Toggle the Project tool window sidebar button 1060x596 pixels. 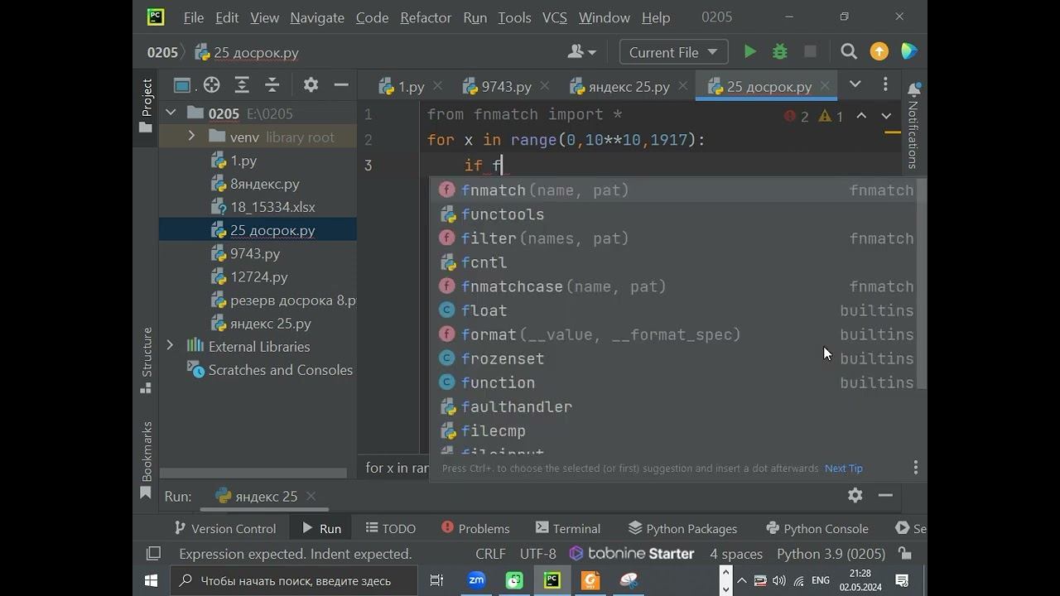147,106
